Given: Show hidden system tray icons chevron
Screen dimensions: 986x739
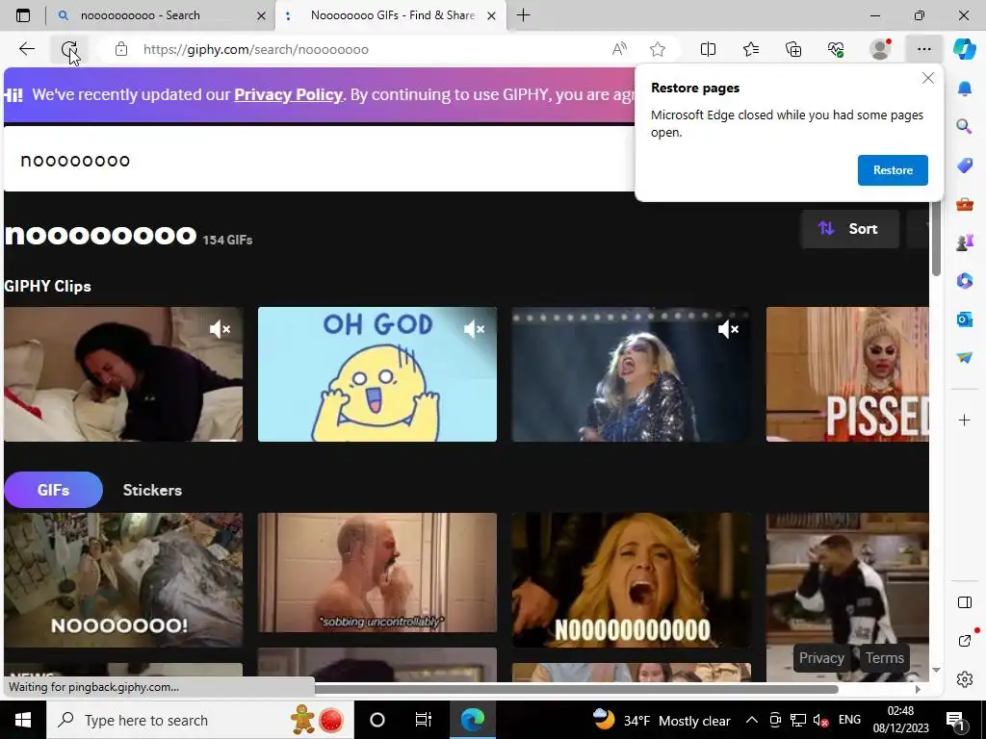Looking at the screenshot, I should coord(752,720).
